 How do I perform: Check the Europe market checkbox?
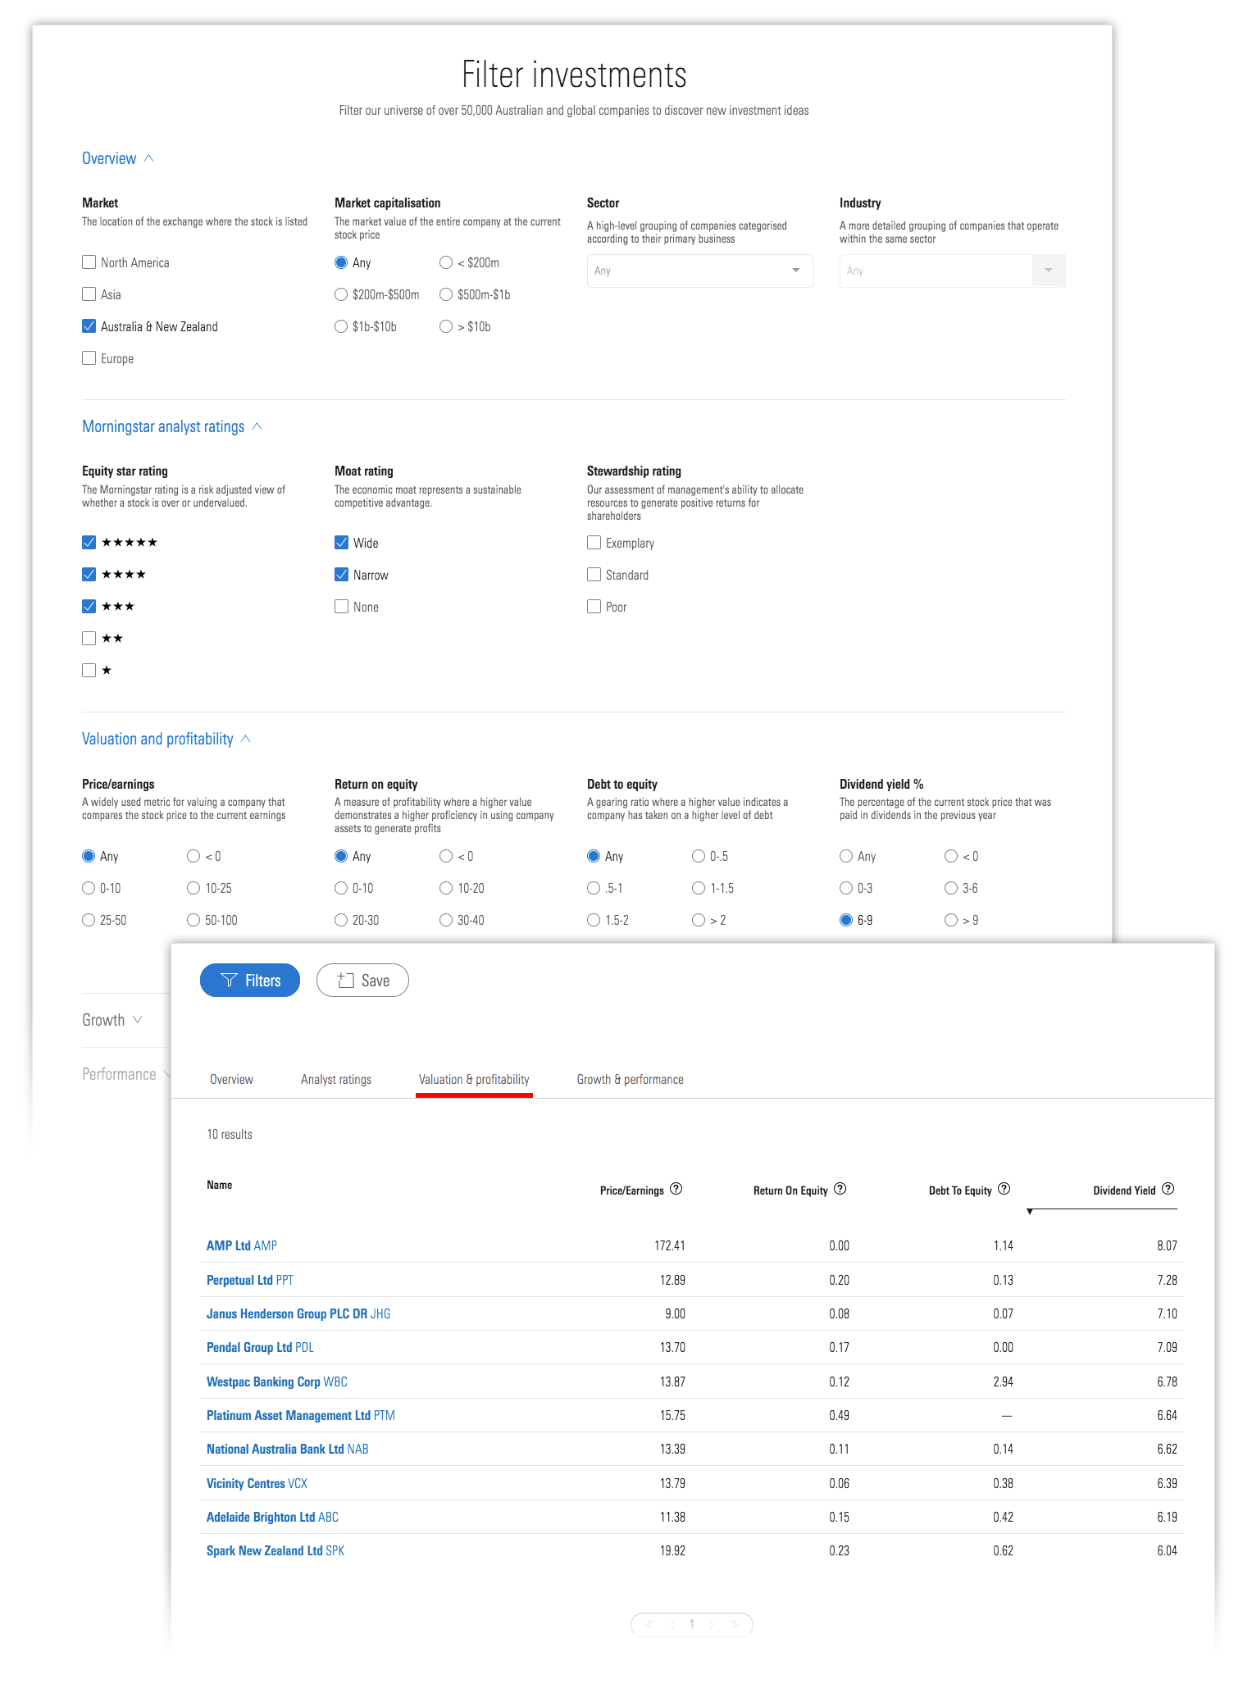(89, 358)
